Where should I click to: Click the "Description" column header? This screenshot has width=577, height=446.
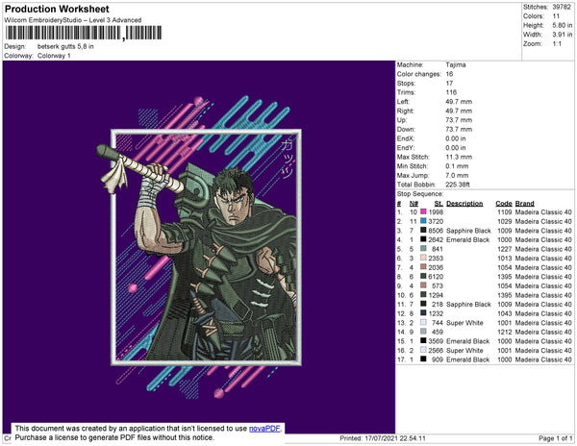point(464,204)
